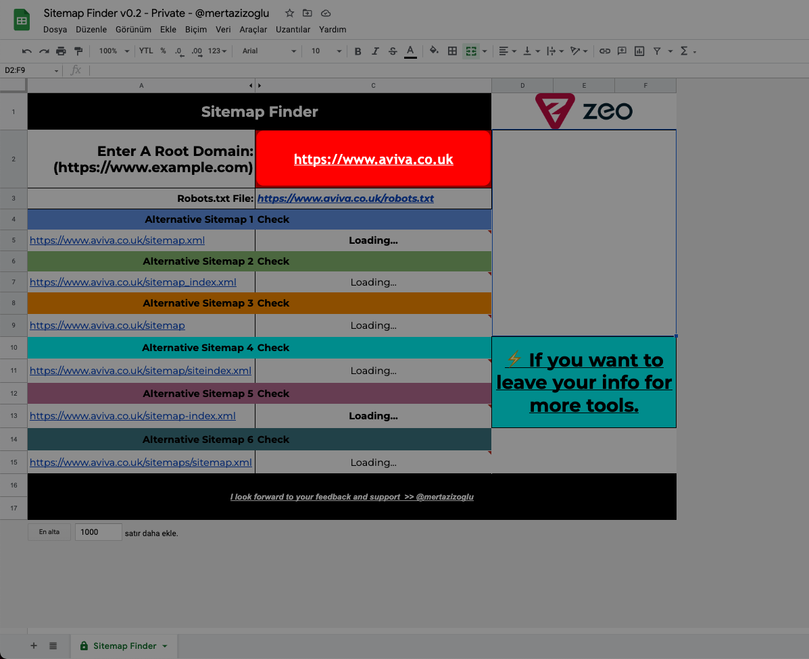Open the Veri menu

pyautogui.click(x=223, y=29)
